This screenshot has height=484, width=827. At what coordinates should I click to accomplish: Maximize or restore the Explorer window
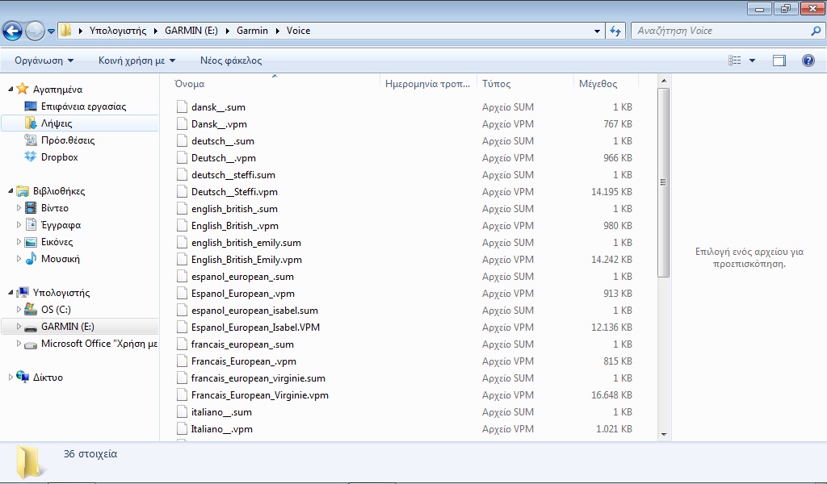coord(786,8)
